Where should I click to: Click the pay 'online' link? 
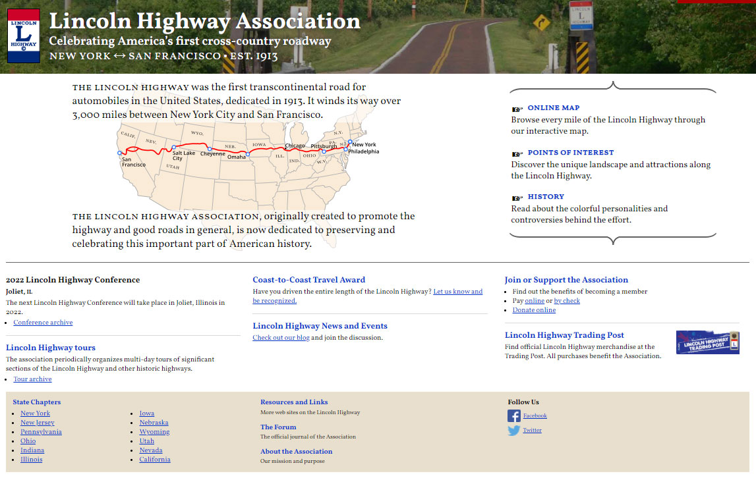(x=535, y=301)
